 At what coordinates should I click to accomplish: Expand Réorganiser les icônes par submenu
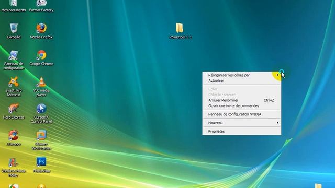242,75
